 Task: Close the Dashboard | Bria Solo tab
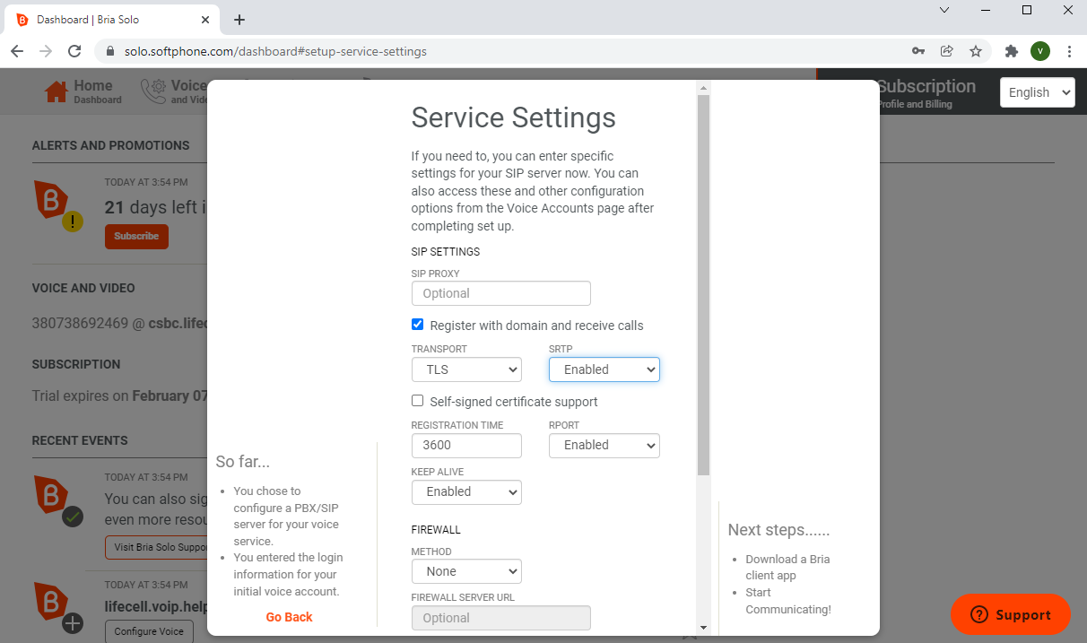(x=206, y=20)
